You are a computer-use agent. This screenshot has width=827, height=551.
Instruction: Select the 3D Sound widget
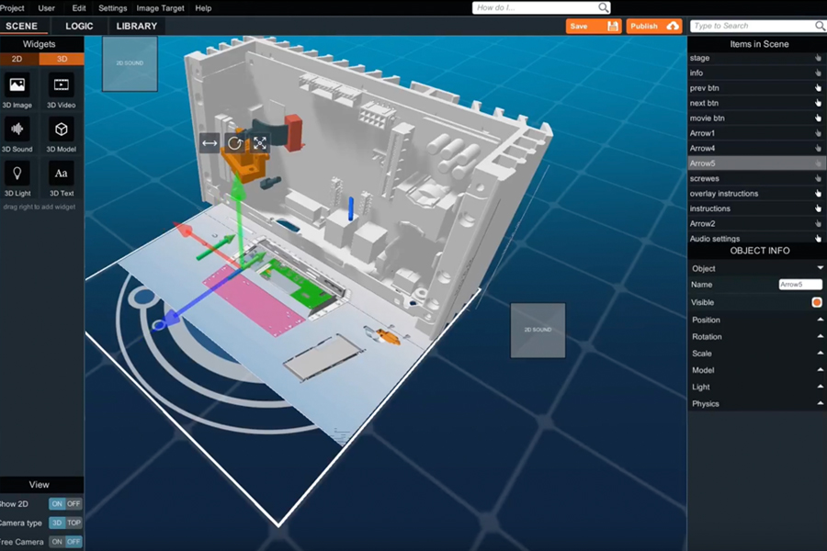[x=17, y=135]
